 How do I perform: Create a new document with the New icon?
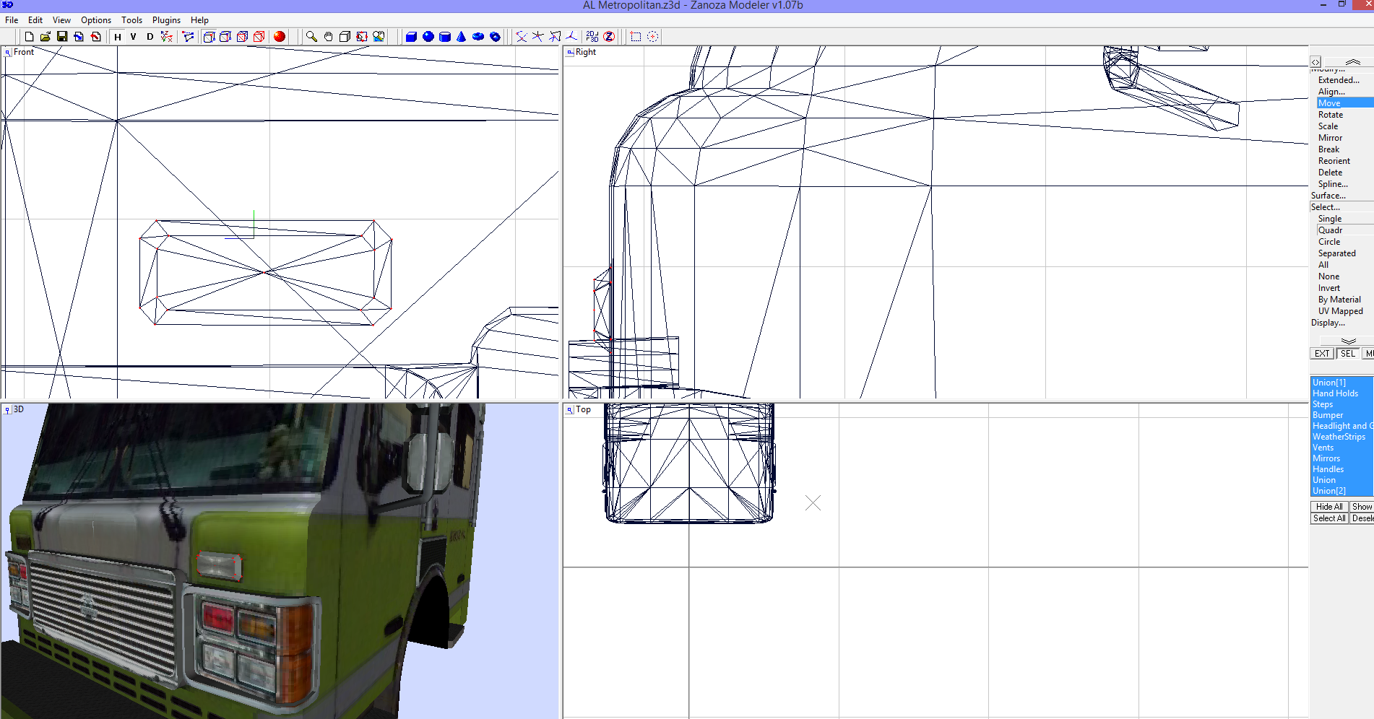(29, 36)
